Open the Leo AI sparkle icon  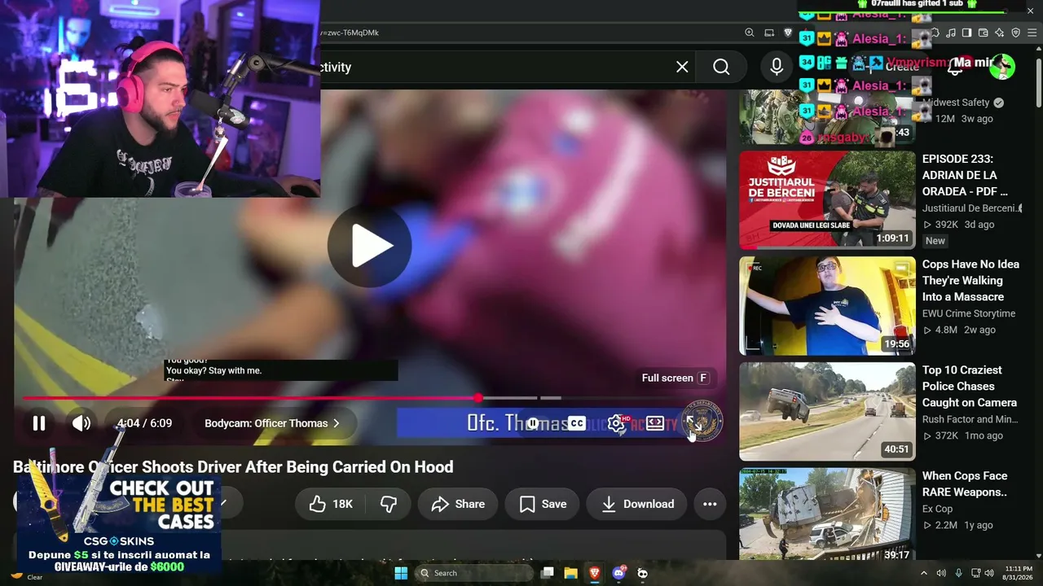1000,33
